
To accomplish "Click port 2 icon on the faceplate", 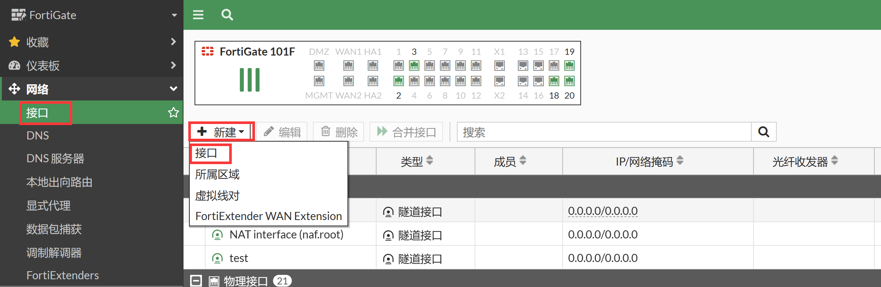I will tap(398, 81).
